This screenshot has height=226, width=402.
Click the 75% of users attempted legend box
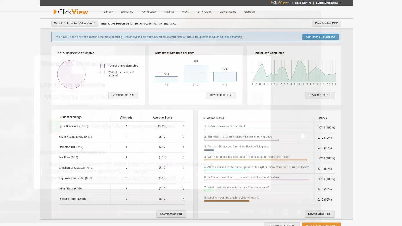pos(102,66)
